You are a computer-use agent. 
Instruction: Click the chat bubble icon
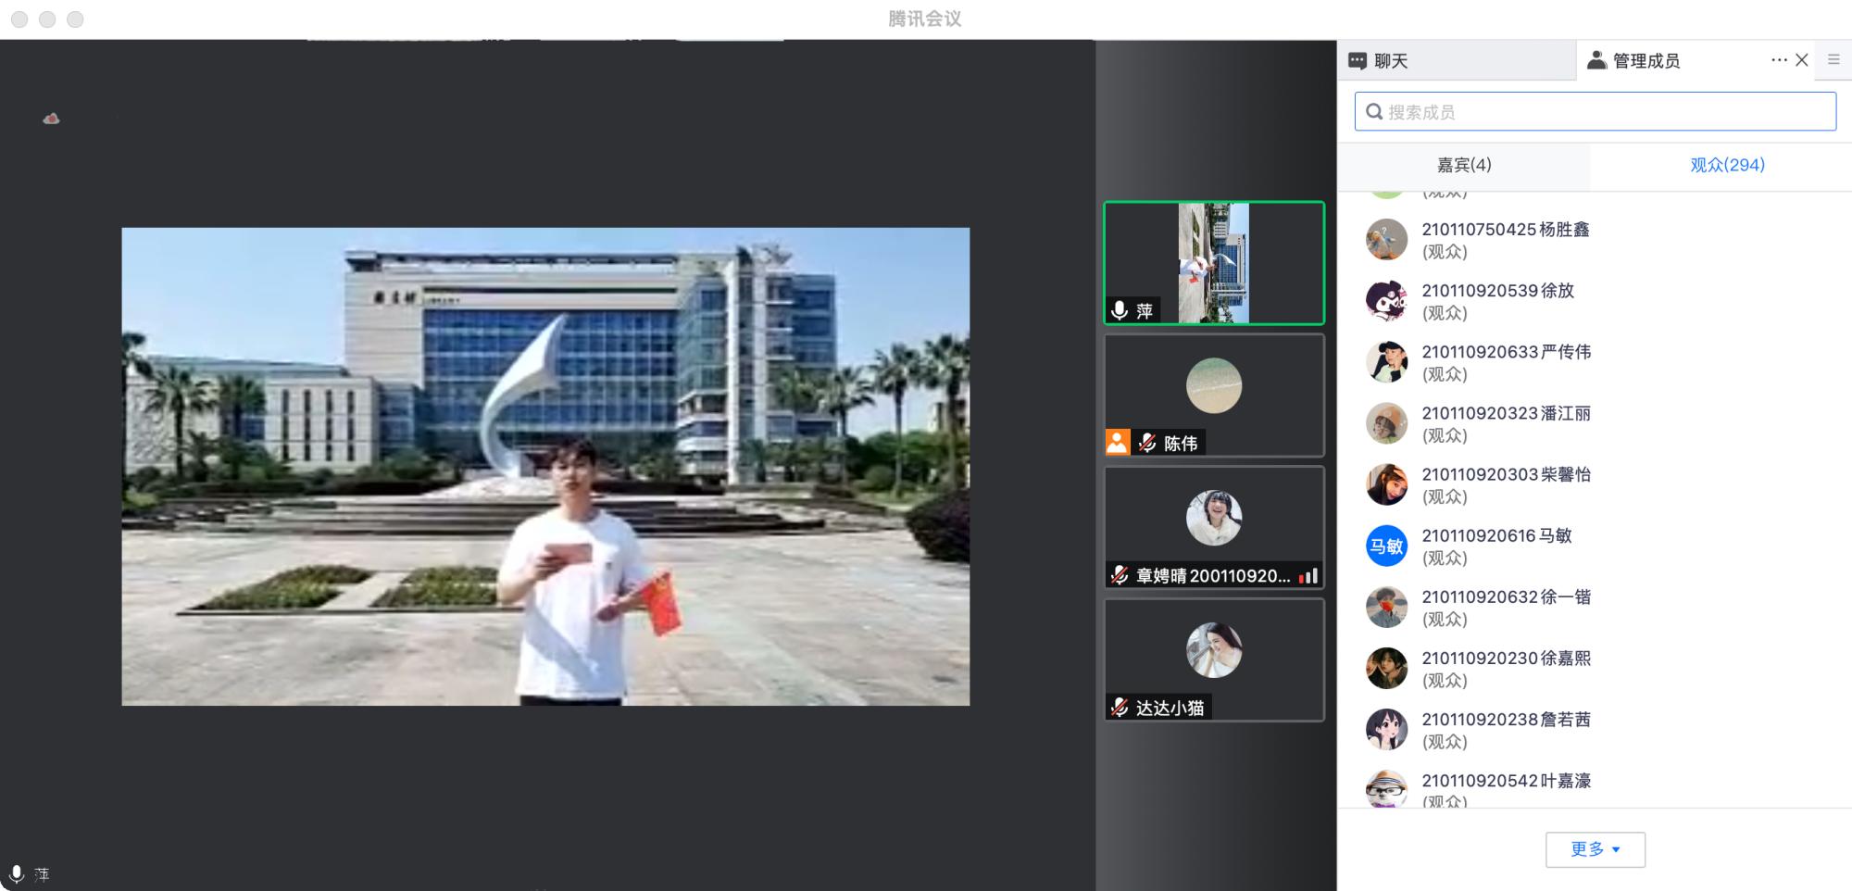(1358, 61)
